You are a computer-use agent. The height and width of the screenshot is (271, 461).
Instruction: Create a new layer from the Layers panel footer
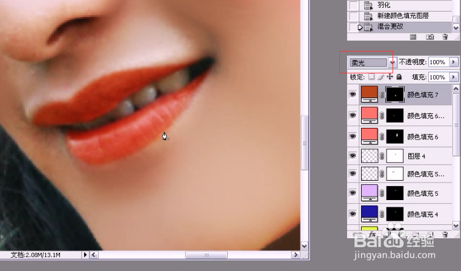430,234
